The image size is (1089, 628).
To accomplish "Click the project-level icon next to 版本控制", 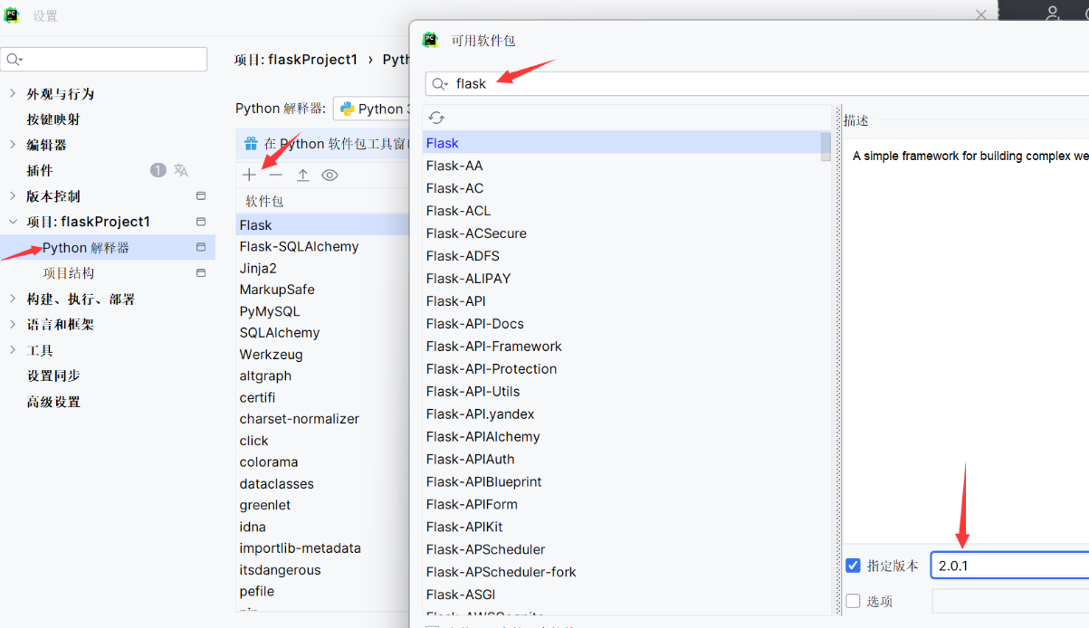I will (x=201, y=195).
